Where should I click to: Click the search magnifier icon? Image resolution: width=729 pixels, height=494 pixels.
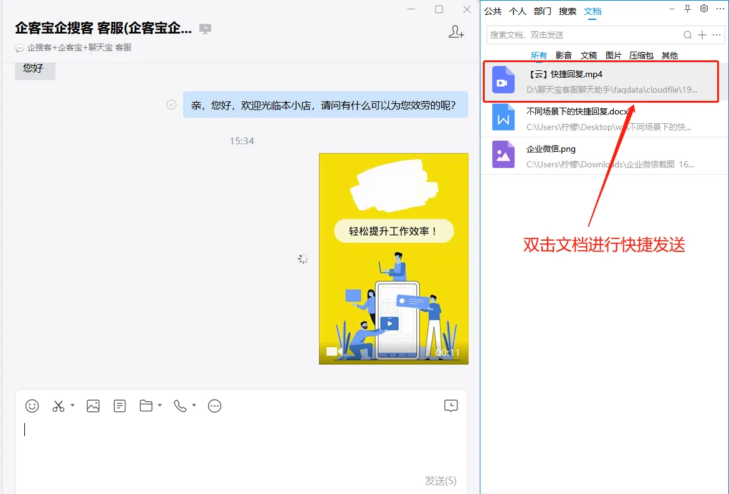coord(688,35)
